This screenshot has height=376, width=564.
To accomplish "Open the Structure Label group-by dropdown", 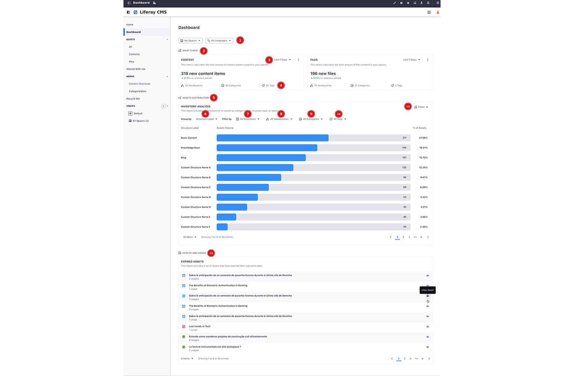I will (207, 119).
